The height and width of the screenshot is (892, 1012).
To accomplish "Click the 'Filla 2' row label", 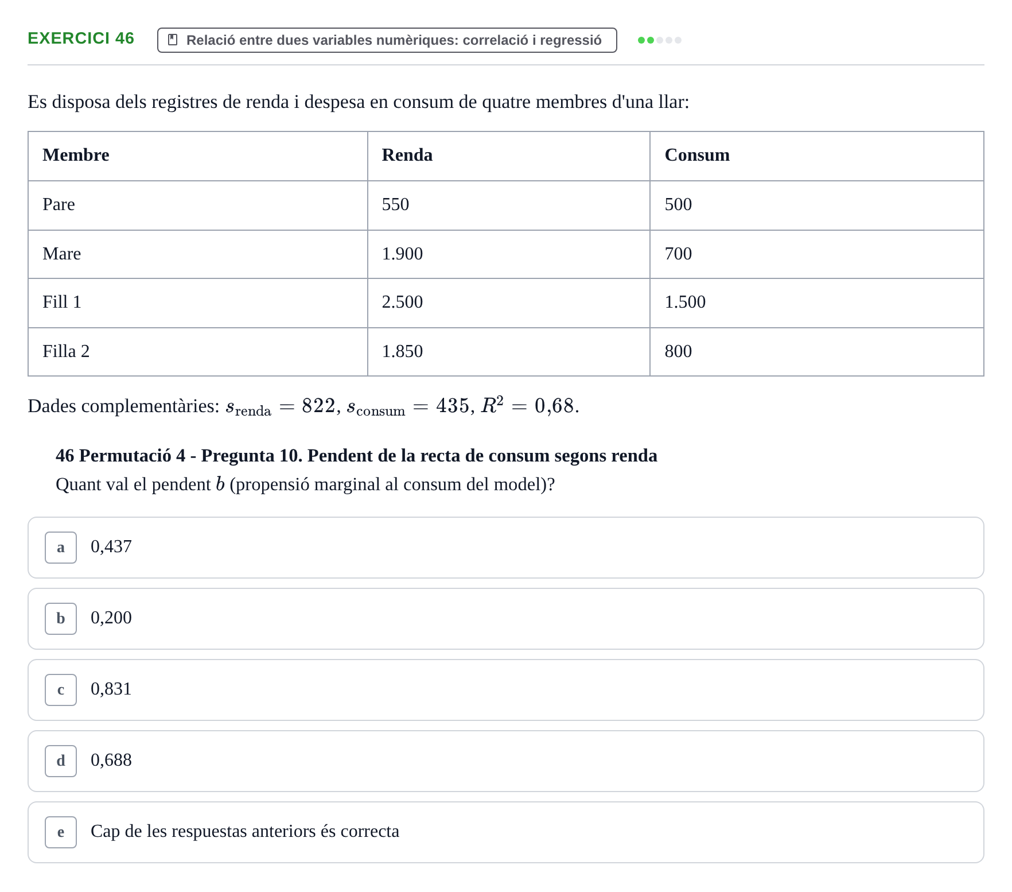I will click(x=66, y=351).
